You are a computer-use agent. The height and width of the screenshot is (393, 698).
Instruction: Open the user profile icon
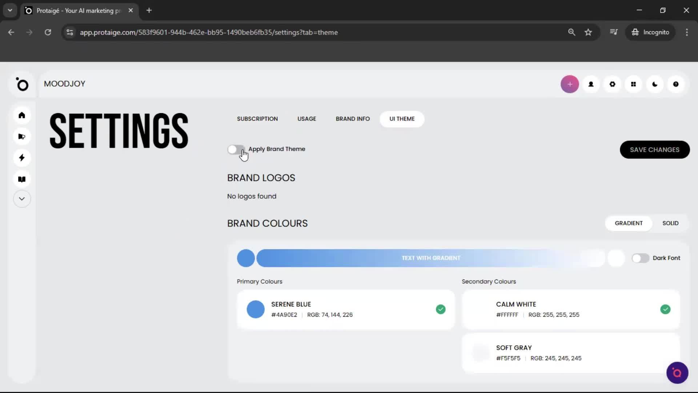[591, 84]
